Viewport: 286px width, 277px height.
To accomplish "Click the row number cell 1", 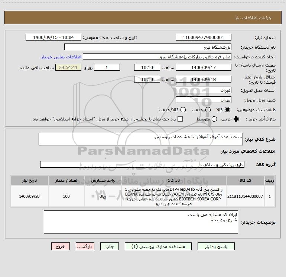I will click(270, 196).
